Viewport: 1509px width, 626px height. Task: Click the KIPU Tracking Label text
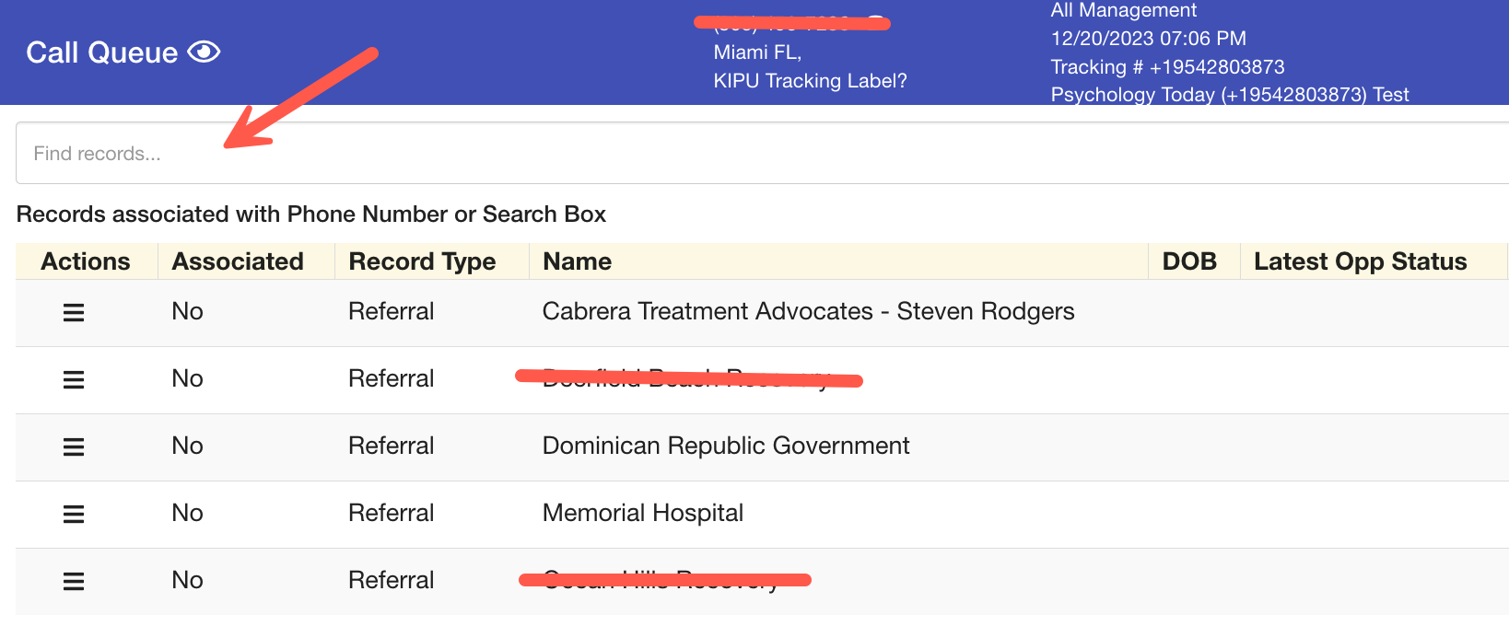point(810,81)
